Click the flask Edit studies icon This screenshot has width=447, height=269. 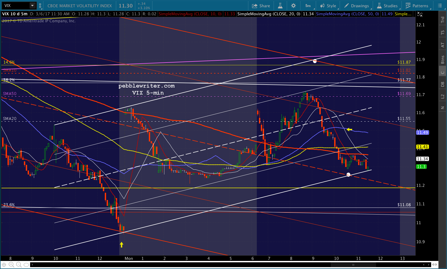coord(280,6)
